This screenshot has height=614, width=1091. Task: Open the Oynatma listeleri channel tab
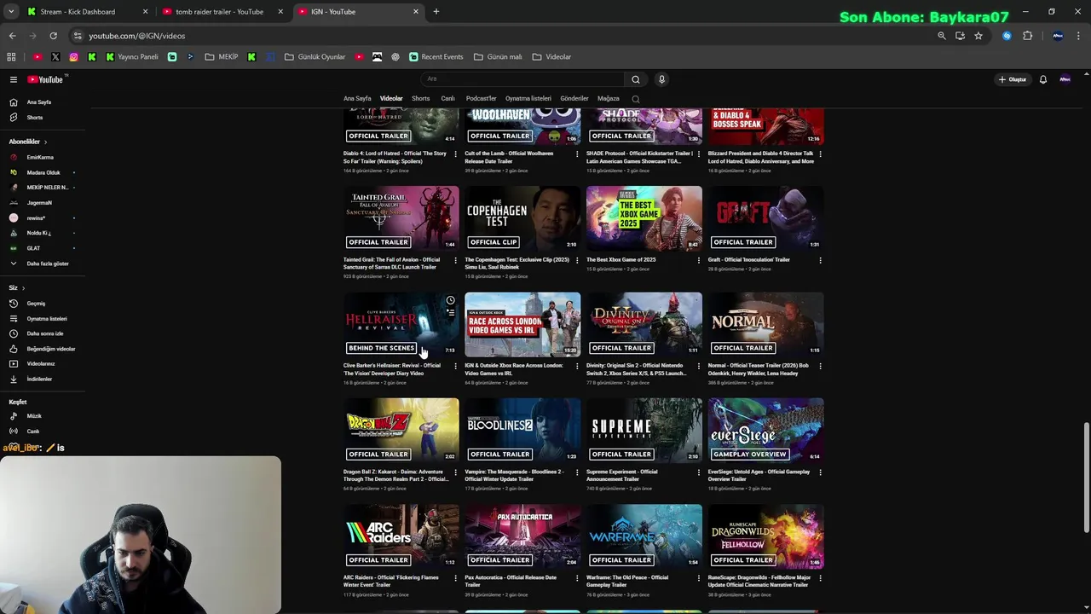click(528, 99)
